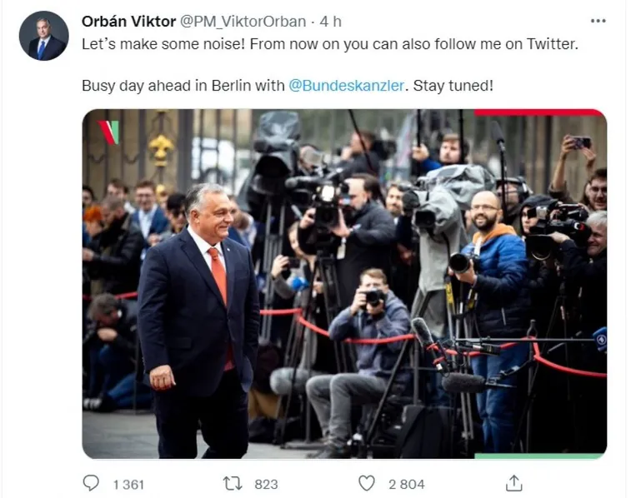
Task: Click the green stripe below the photo
Action: pos(538,456)
